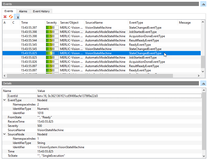
Task: Click the events horizontal scroll right arrow
Action: (199, 76)
